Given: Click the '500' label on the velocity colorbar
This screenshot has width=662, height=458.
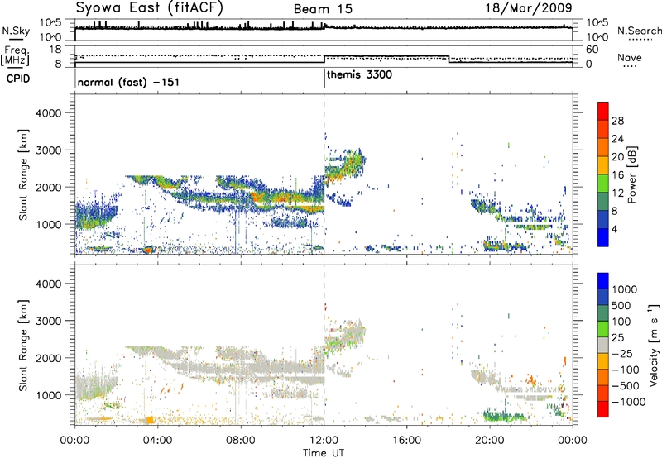Looking at the screenshot, I should coord(621,305).
